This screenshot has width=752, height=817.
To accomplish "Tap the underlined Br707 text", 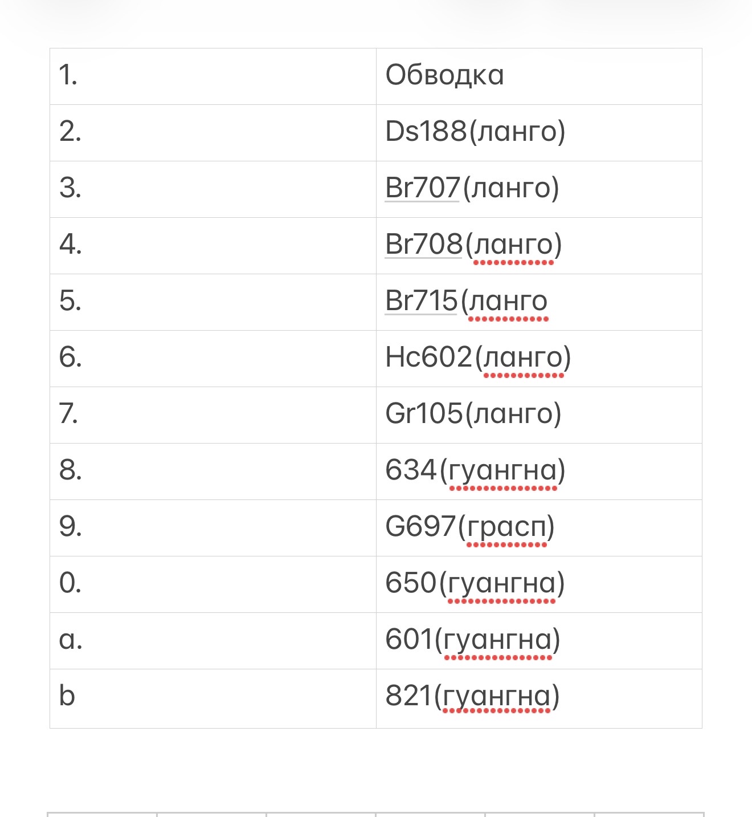I will (422, 188).
